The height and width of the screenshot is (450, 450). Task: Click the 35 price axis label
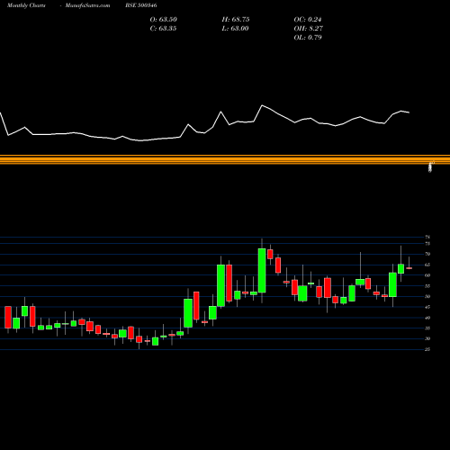pos(427,328)
